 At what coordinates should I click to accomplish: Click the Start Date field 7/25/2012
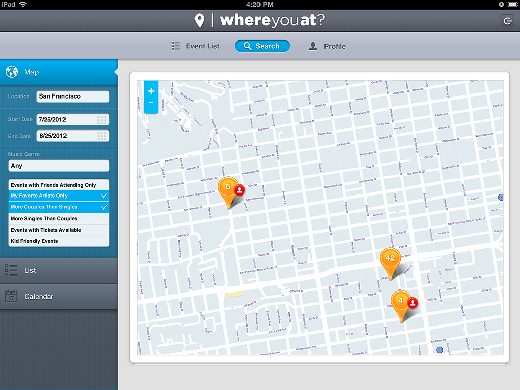pos(73,119)
